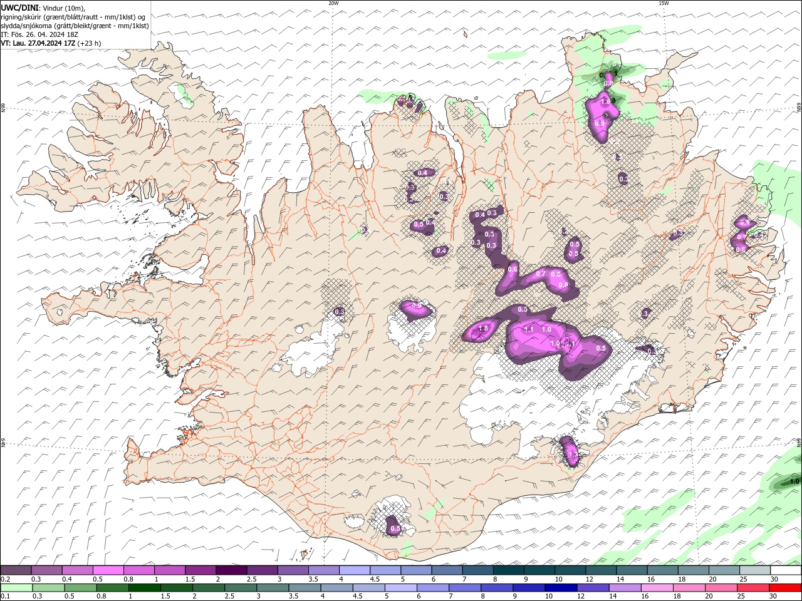Pick the upper-row swatch labeled 1.5
802x601 pixels.
(200, 570)
